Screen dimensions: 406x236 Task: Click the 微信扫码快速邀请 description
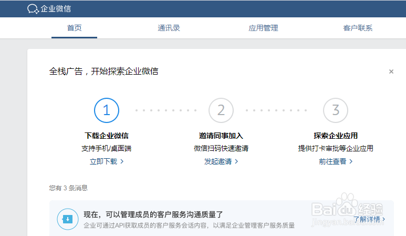tap(221, 148)
